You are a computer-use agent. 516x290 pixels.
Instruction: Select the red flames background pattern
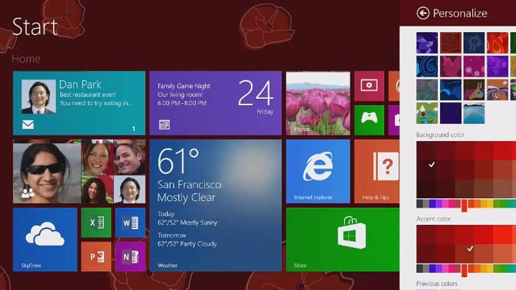pyautogui.click(x=498, y=43)
